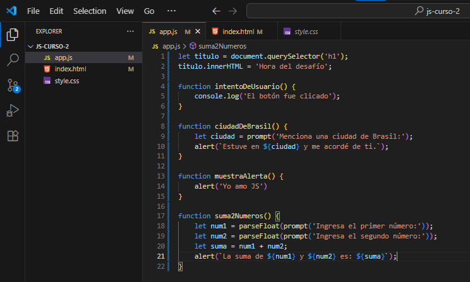The height and width of the screenshot is (282, 470).
Task: Close the app.js tab
Action: (x=198, y=31)
